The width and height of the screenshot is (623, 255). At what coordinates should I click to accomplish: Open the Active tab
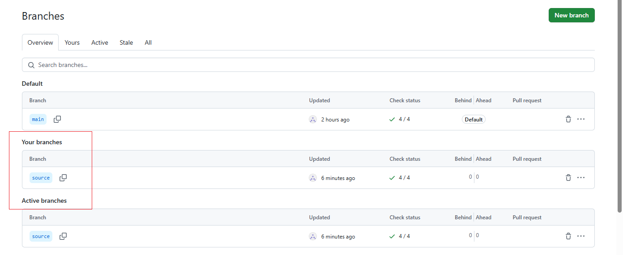(100, 42)
